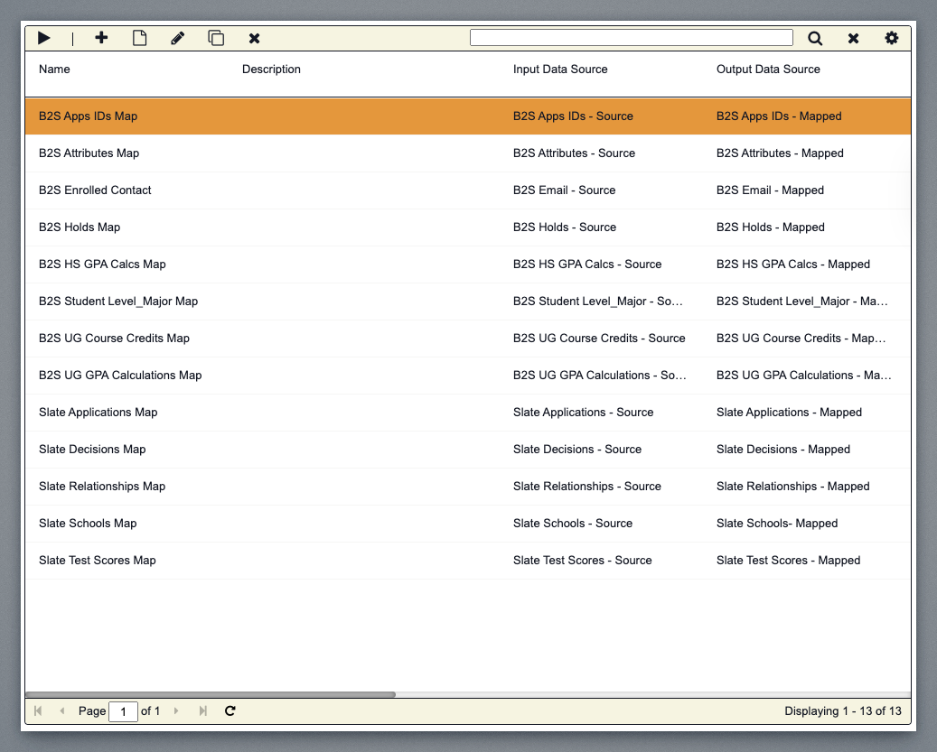Click the pencil edit icon
This screenshot has width=937, height=752.
(177, 38)
